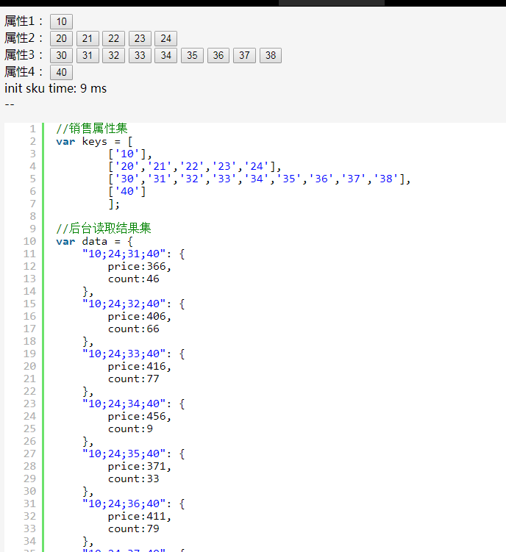Choose the 32 option in 属性3
The image size is (506, 552).
point(113,55)
